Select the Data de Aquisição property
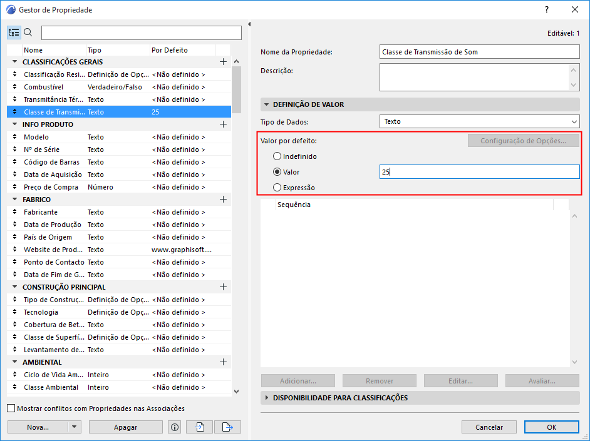The height and width of the screenshot is (441, 590). (119, 175)
